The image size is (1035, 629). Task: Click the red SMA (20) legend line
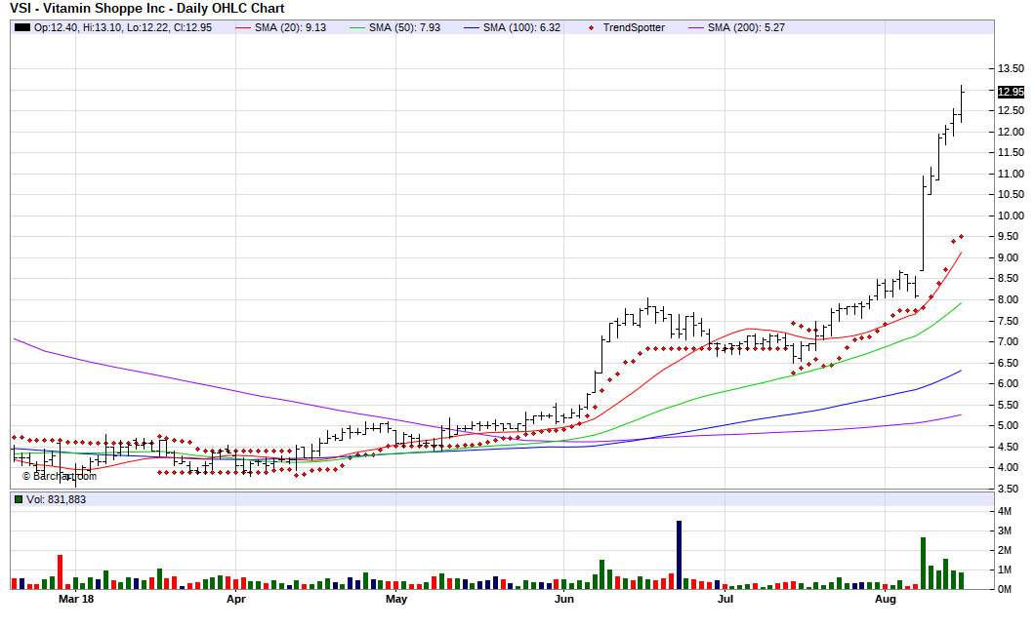(x=243, y=27)
